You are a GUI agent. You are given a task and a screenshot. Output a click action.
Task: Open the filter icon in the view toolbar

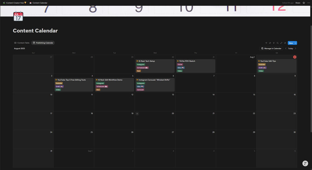[266, 43]
